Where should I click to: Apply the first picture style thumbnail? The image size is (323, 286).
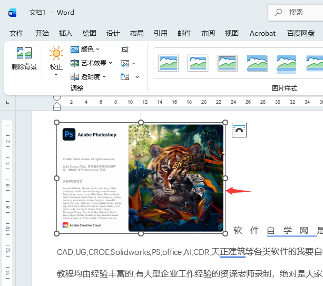click(168, 63)
